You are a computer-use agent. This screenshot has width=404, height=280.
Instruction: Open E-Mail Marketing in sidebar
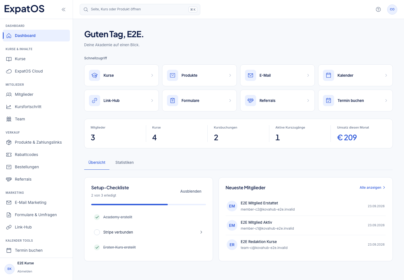click(x=36, y=202)
